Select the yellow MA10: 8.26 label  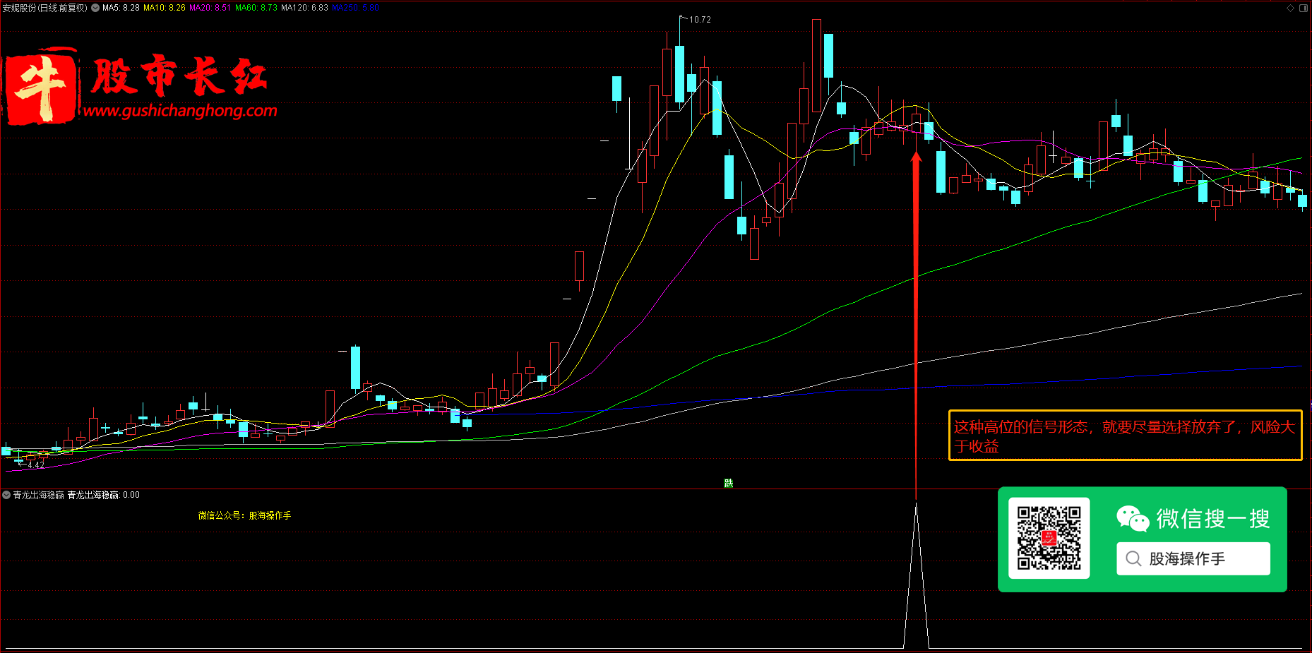(x=165, y=8)
